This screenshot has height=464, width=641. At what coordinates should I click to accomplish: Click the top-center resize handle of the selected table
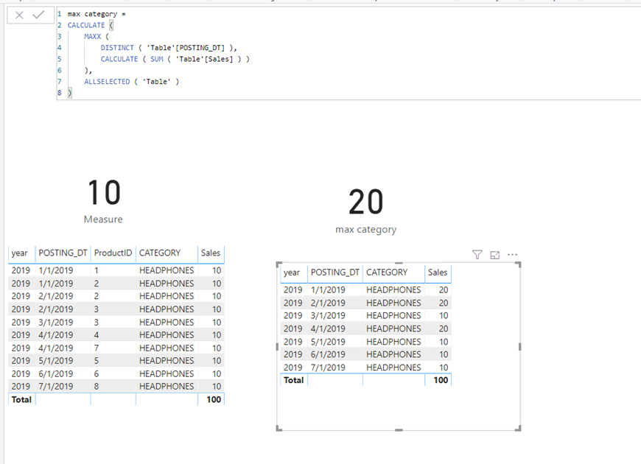(x=399, y=263)
